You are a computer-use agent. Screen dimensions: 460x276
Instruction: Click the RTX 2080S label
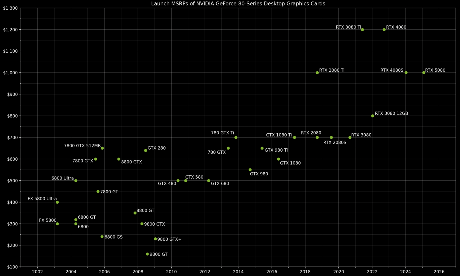point(335,143)
